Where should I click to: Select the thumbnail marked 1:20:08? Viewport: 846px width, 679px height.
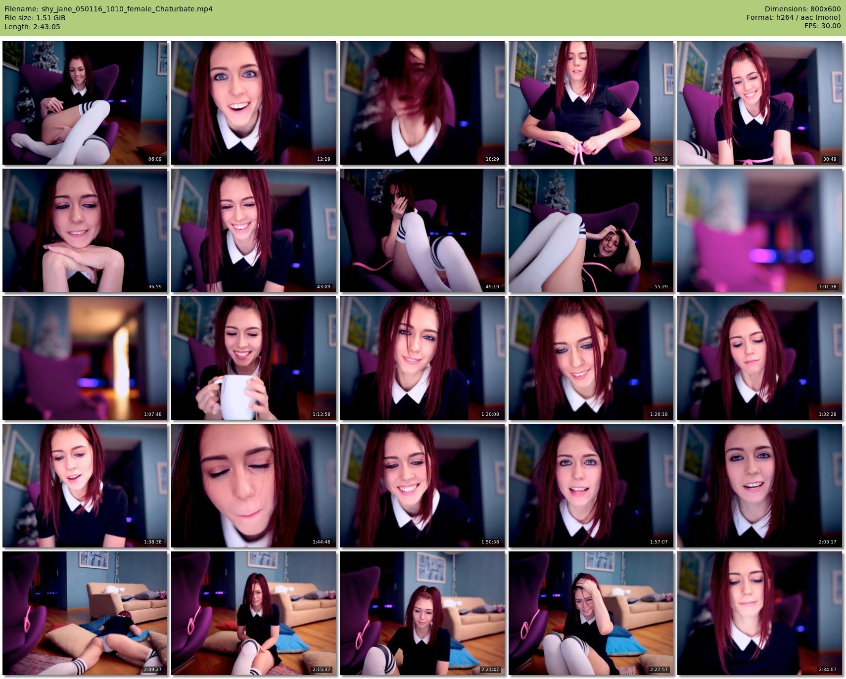[x=423, y=358]
